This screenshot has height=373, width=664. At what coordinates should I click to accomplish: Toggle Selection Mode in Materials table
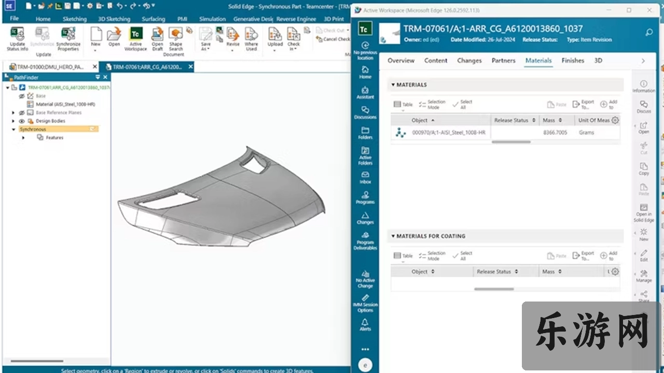432,104
